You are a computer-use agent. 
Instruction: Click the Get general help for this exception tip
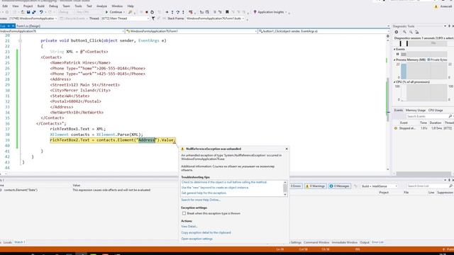[204, 193]
